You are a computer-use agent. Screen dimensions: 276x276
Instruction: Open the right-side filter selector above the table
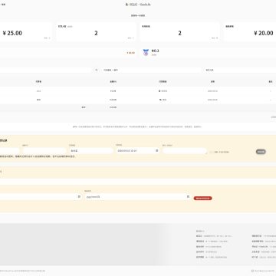point(240,70)
